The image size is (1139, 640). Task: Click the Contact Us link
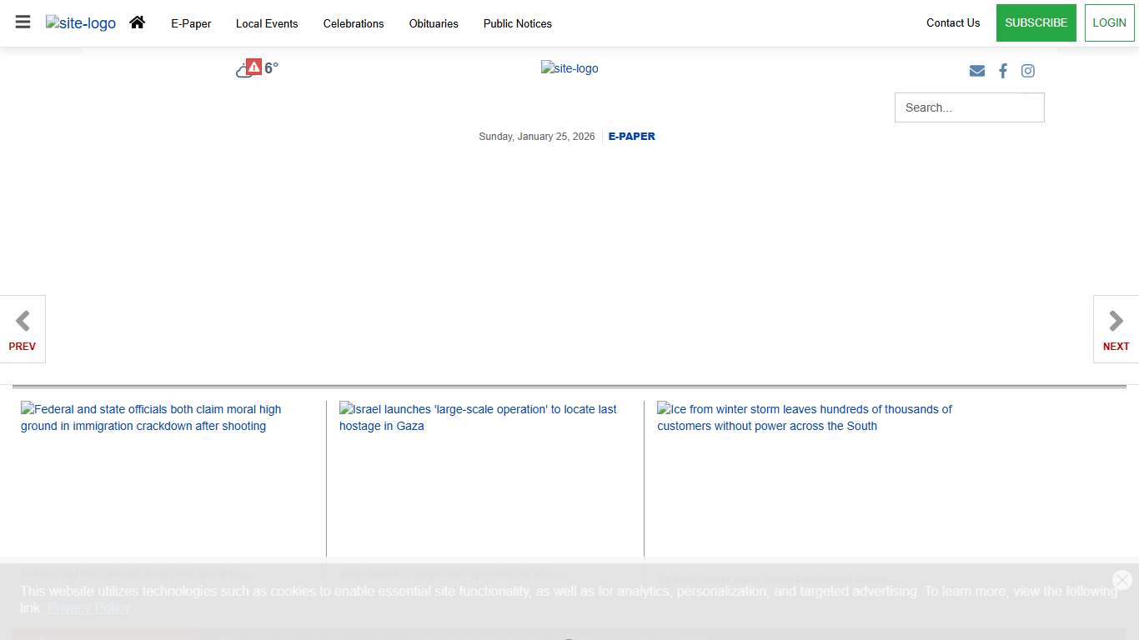coord(953,22)
